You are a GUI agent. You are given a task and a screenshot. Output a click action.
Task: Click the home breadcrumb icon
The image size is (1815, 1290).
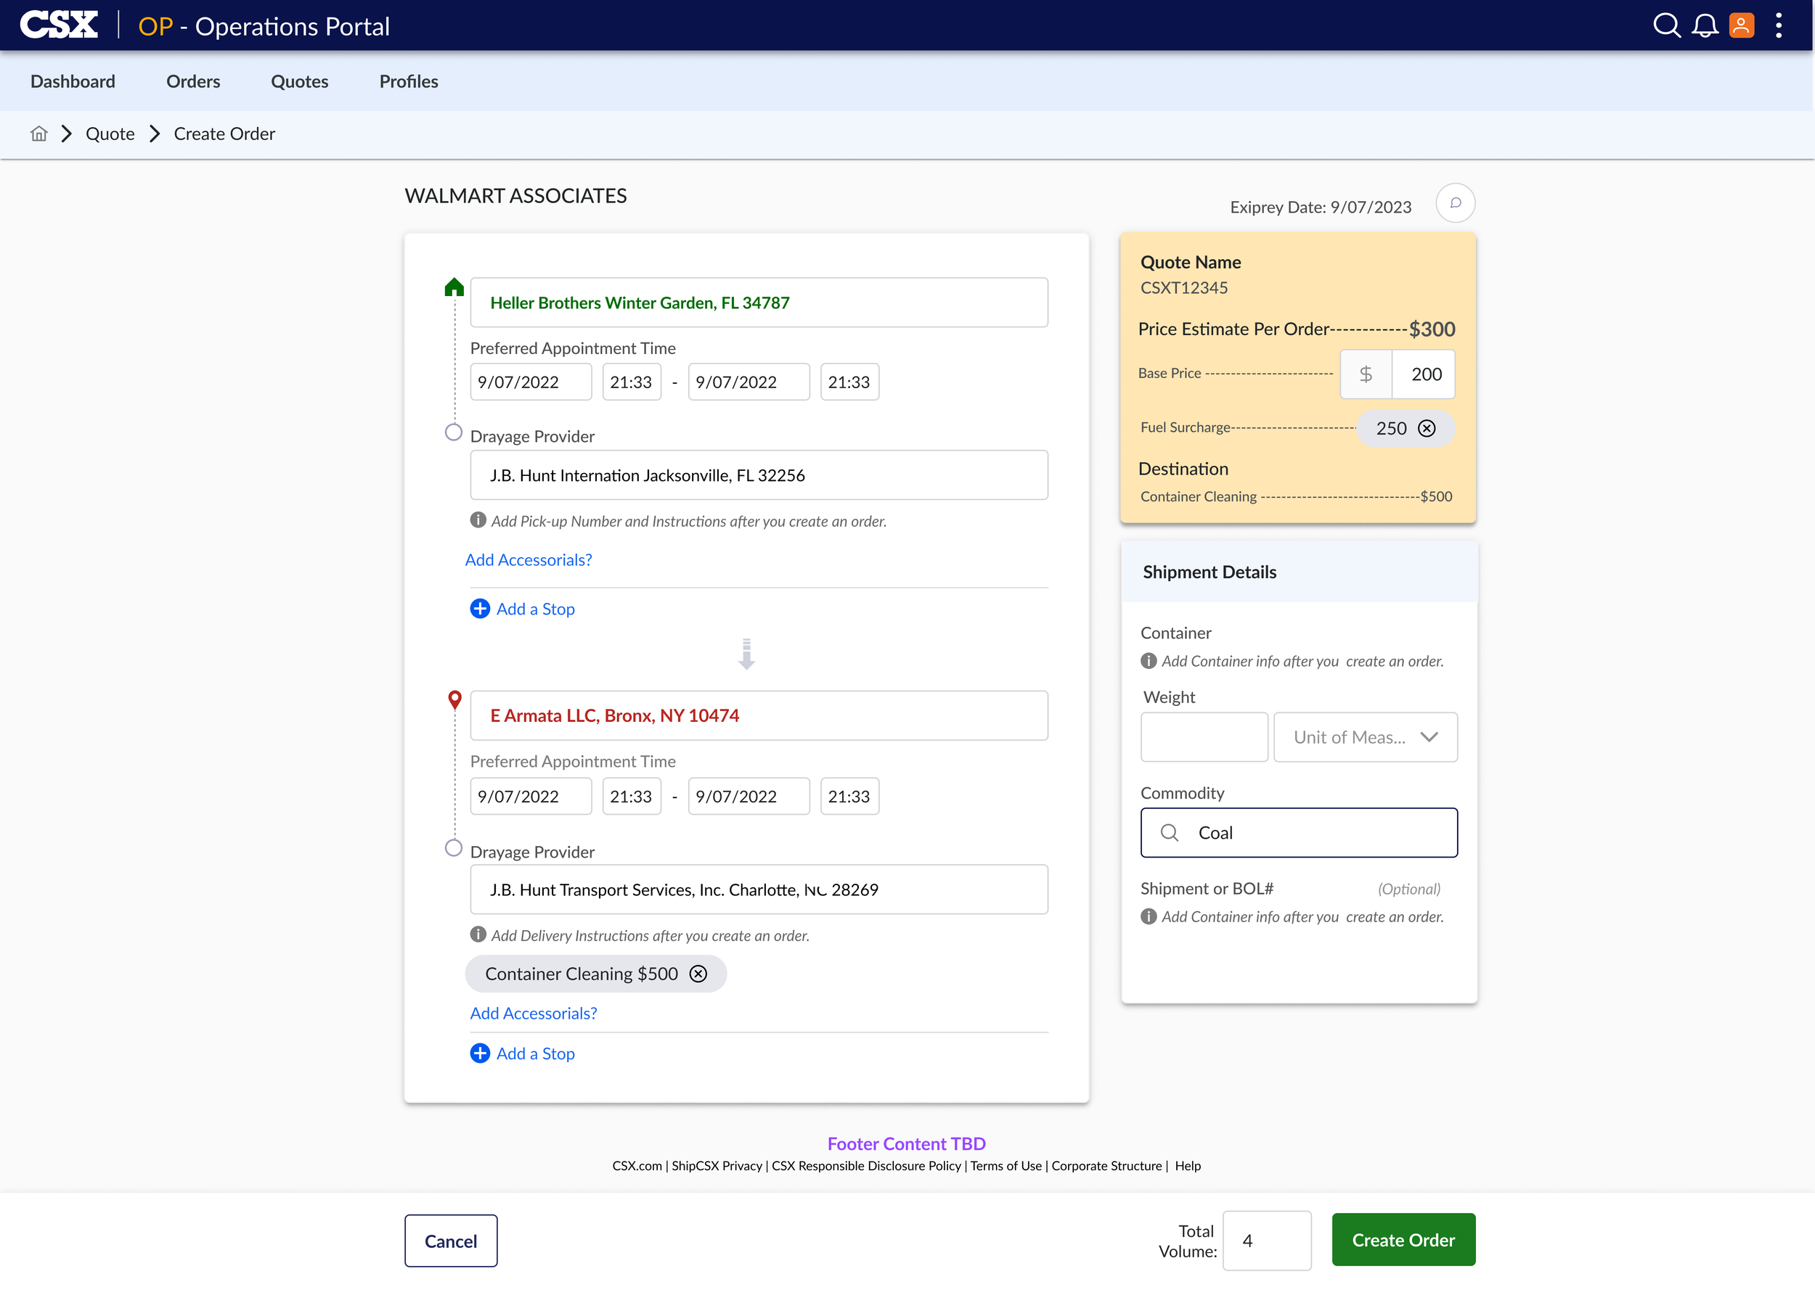tap(39, 133)
